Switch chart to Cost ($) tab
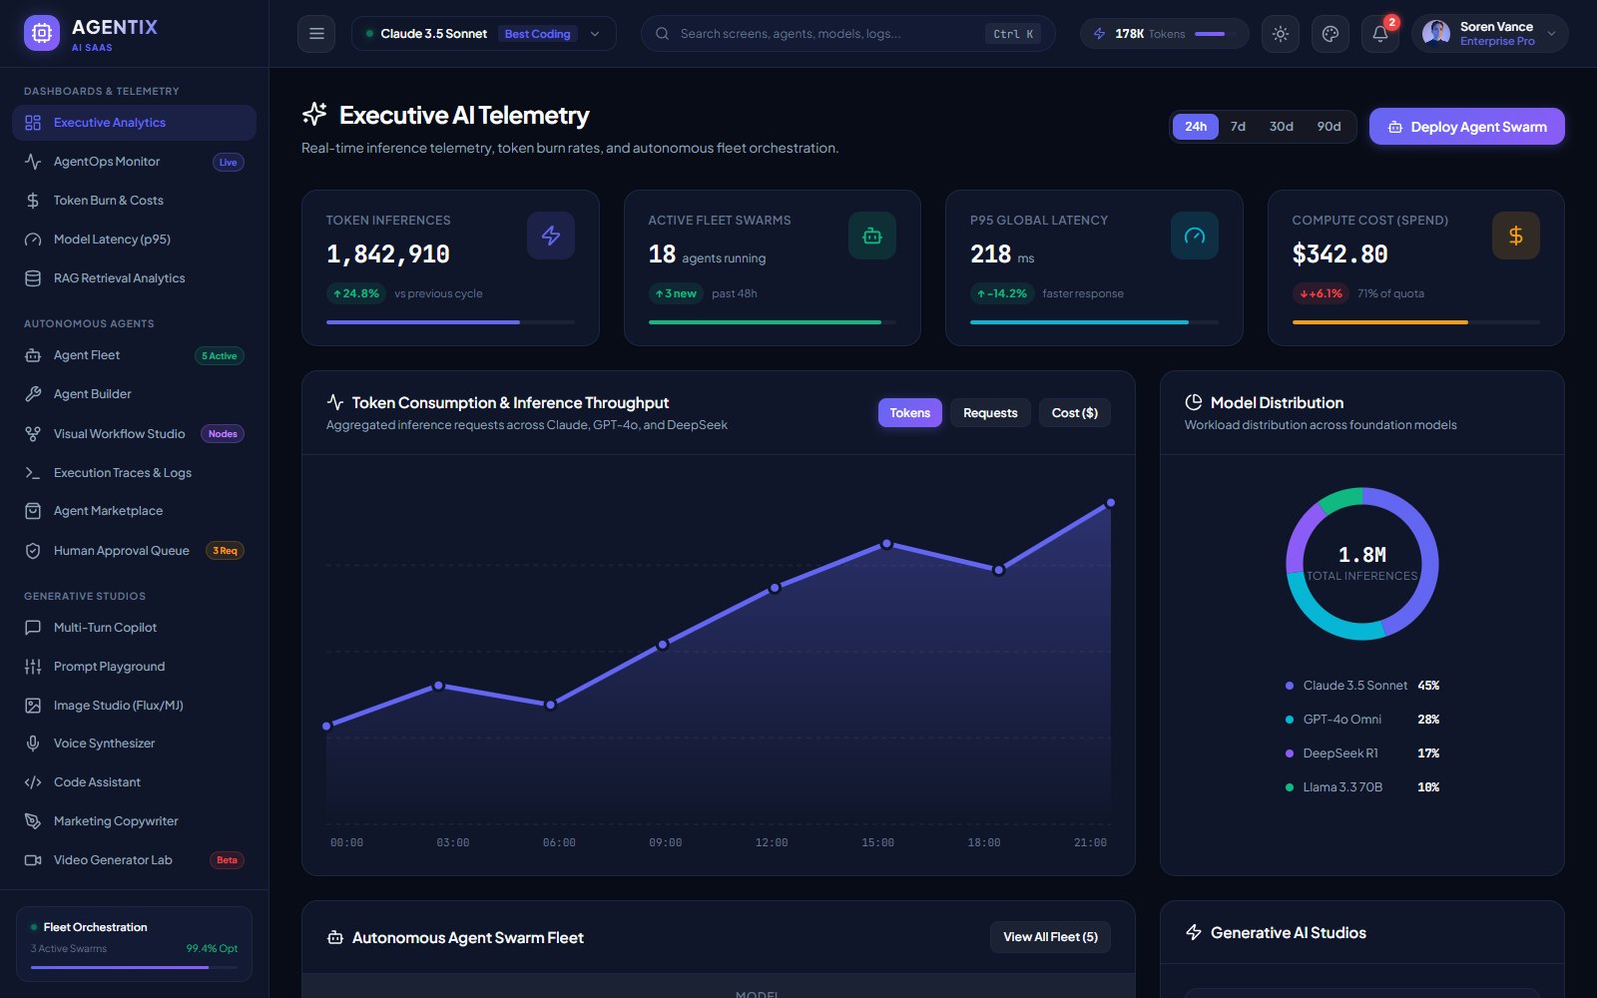 click(1075, 413)
